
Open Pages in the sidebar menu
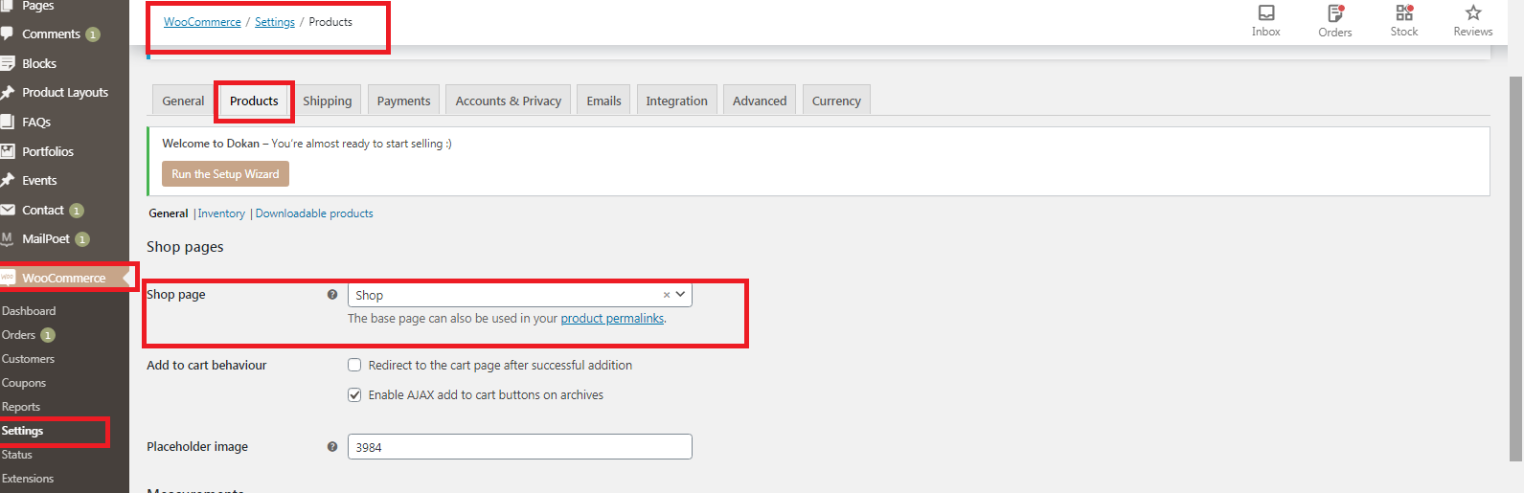[x=38, y=6]
